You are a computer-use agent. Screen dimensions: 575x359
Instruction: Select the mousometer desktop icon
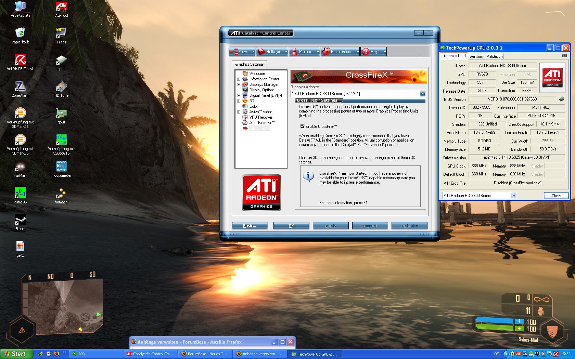[62, 169]
